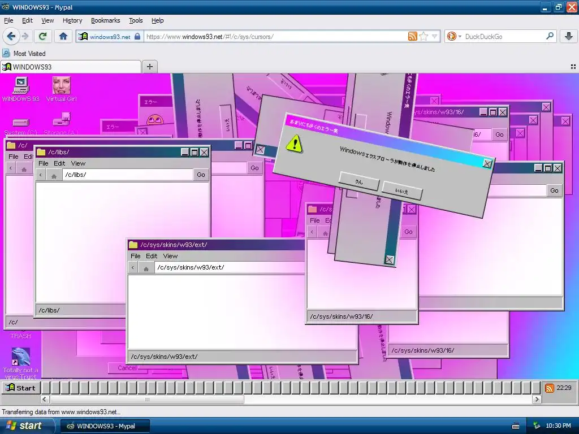Open the browser Bookmarks menu
Viewport: 579px width, 434px height.
pyautogui.click(x=106, y=21)
